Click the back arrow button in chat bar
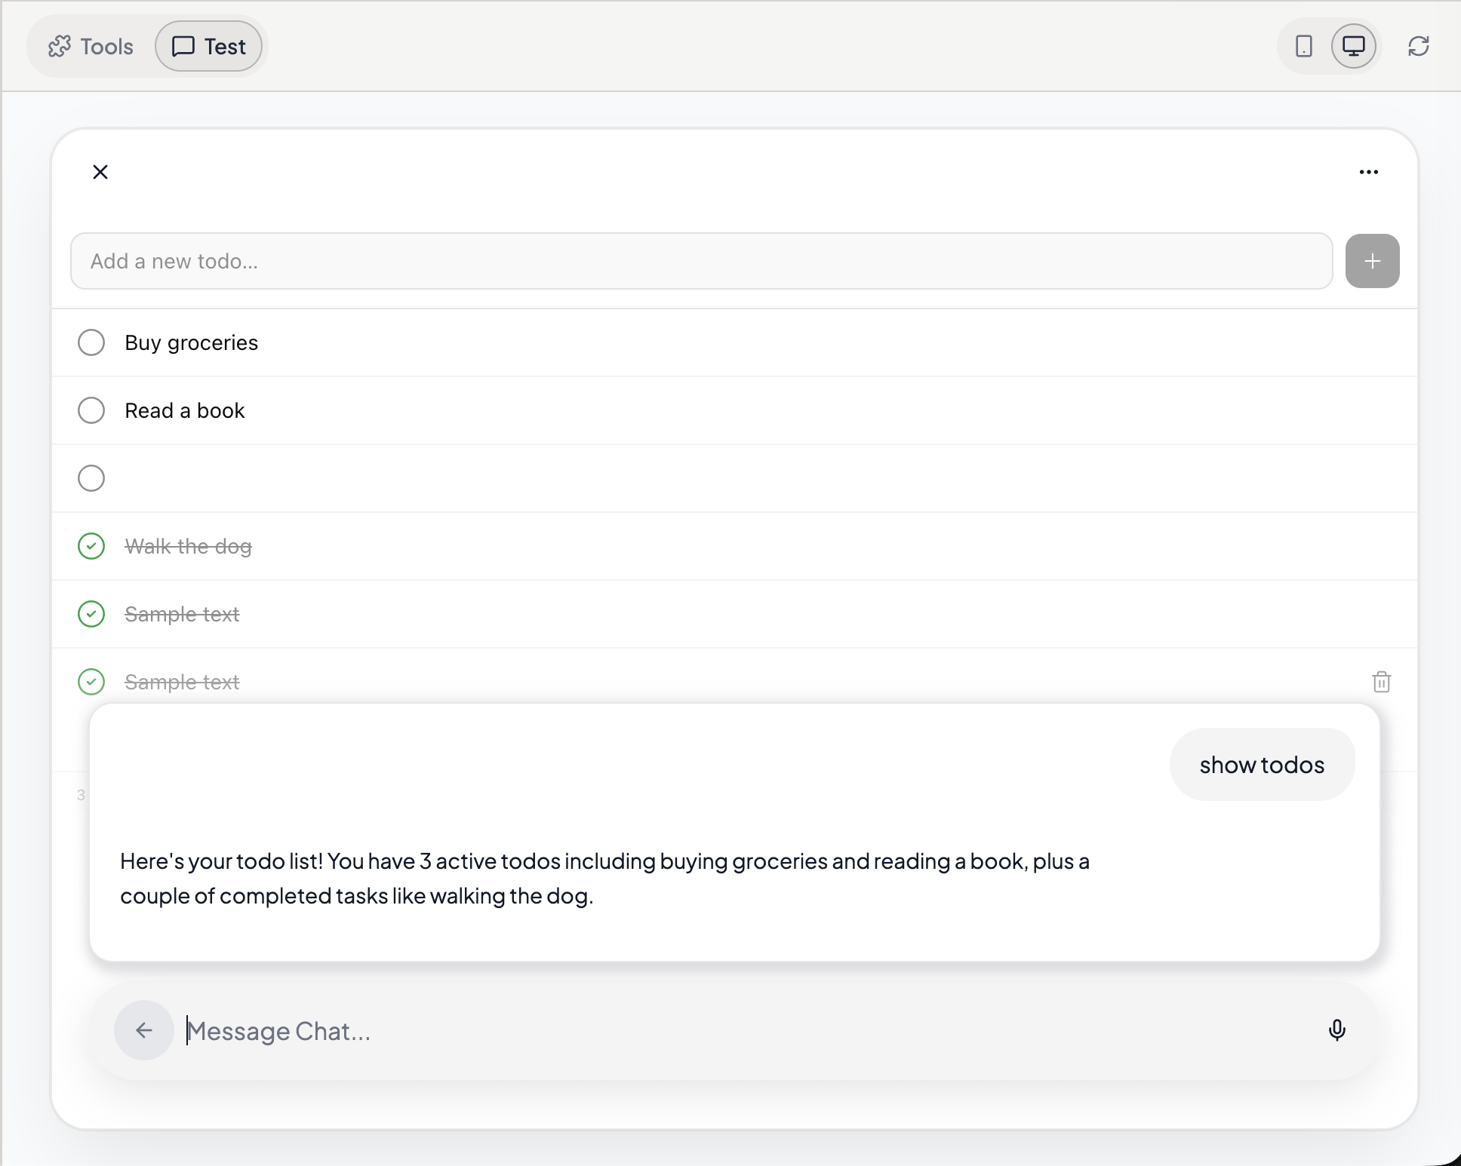The width and height of the screenshot is (1461, 1166). pyautogui.click(x=144, y=1030)
